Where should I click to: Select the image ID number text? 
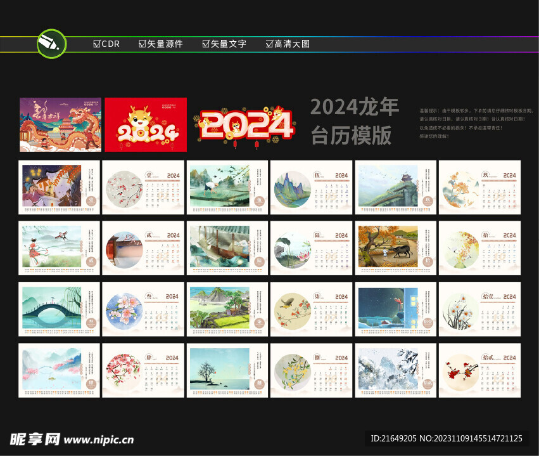(446, 438)
